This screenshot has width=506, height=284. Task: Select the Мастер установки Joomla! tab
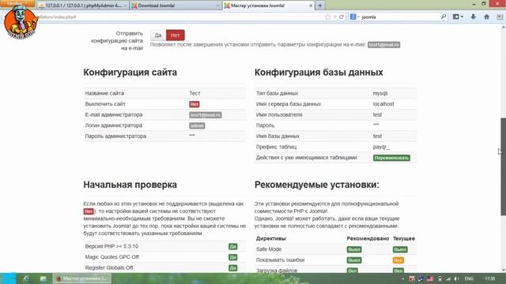pyautogui.click(x=268, y=6)
